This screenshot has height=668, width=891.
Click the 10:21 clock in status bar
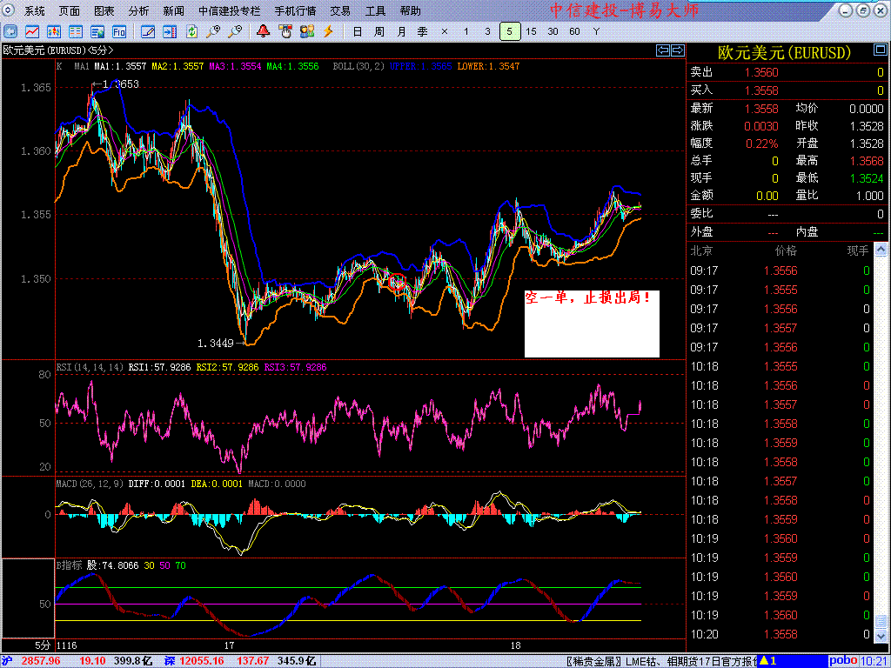(872, 661)
